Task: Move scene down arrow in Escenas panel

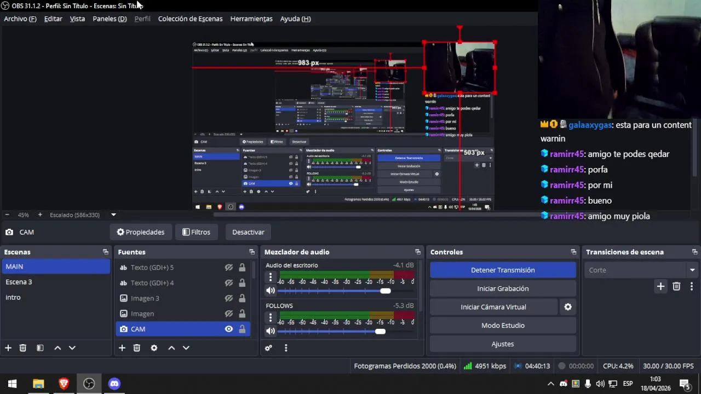Action: [72, 348]
